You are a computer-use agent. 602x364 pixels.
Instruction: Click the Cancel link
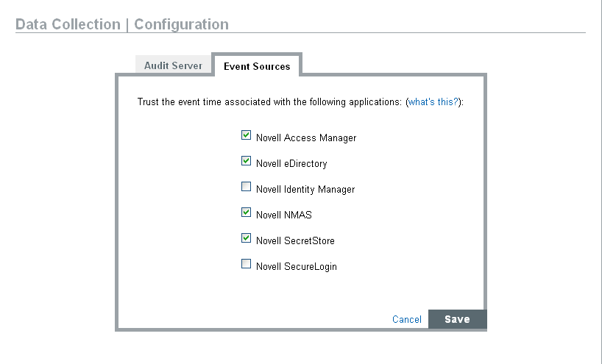[407, 319]
